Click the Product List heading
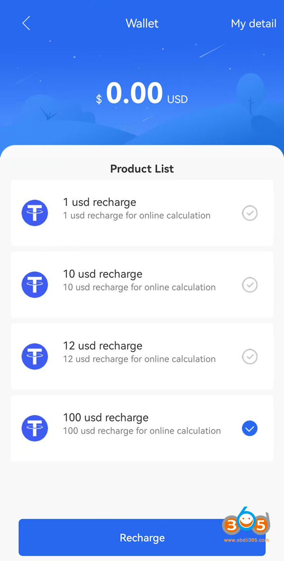The image size is (284, 561). click(x=142, y=169)
